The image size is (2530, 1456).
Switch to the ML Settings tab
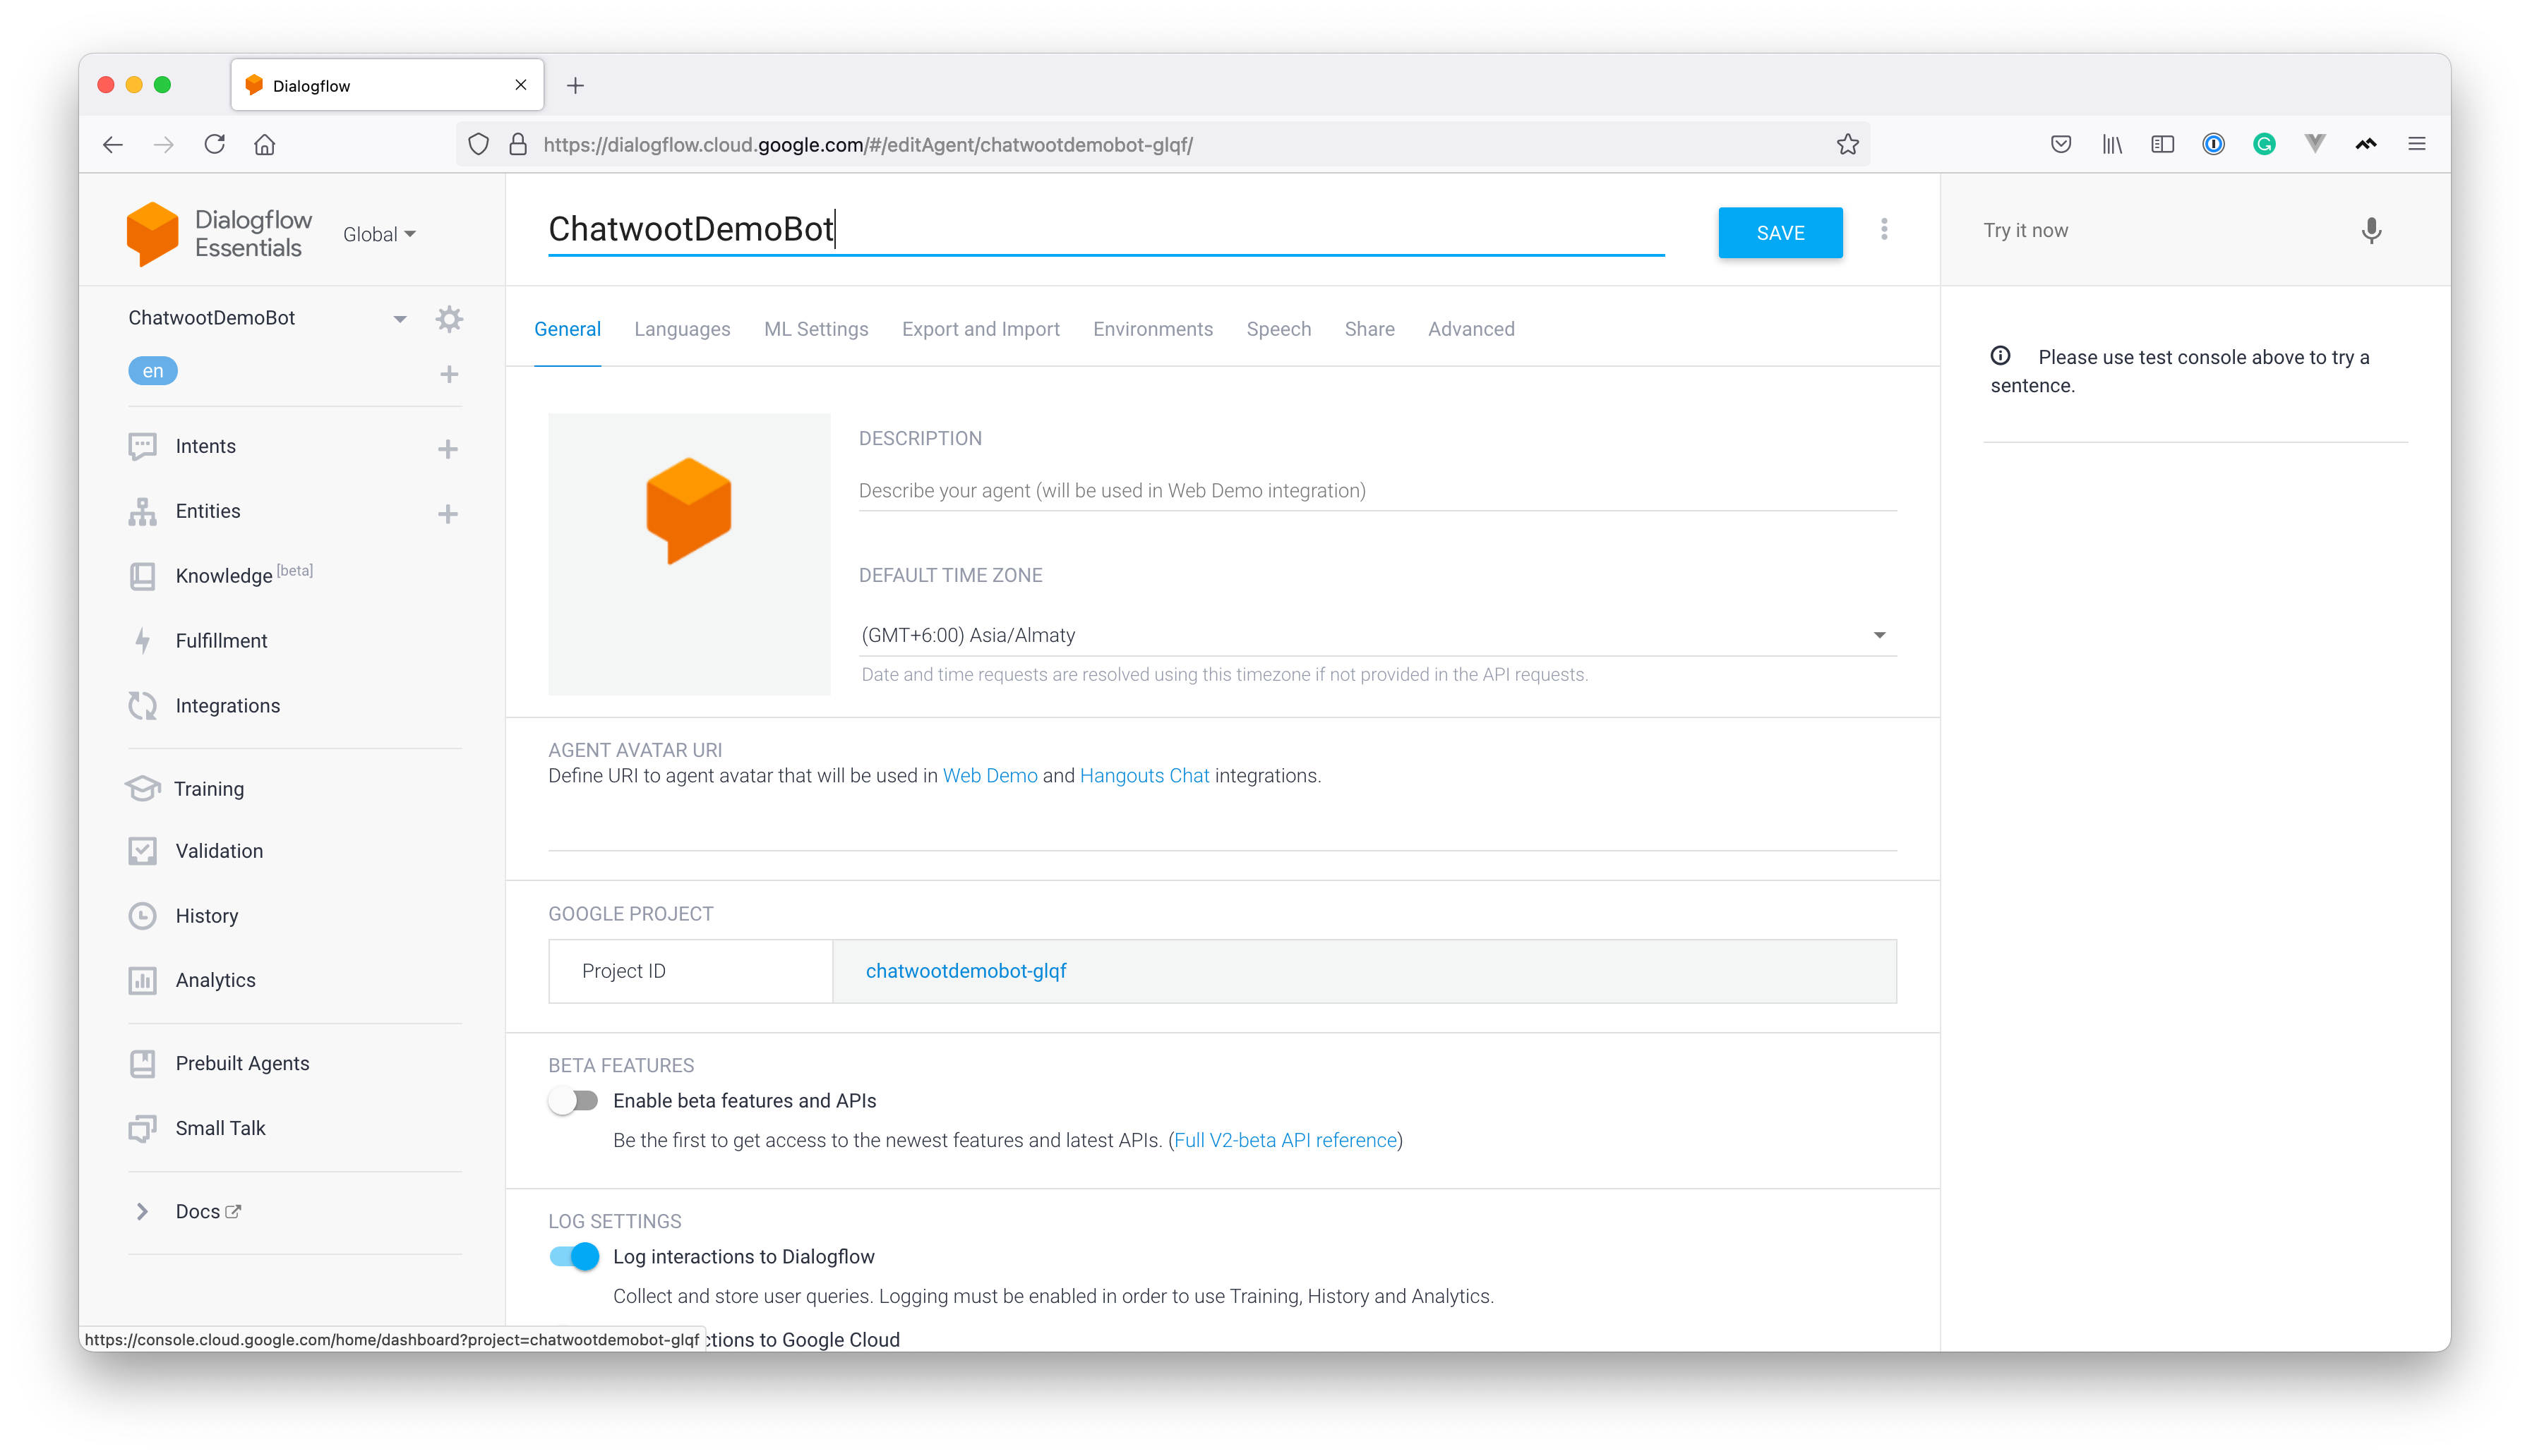coord(815,329)
